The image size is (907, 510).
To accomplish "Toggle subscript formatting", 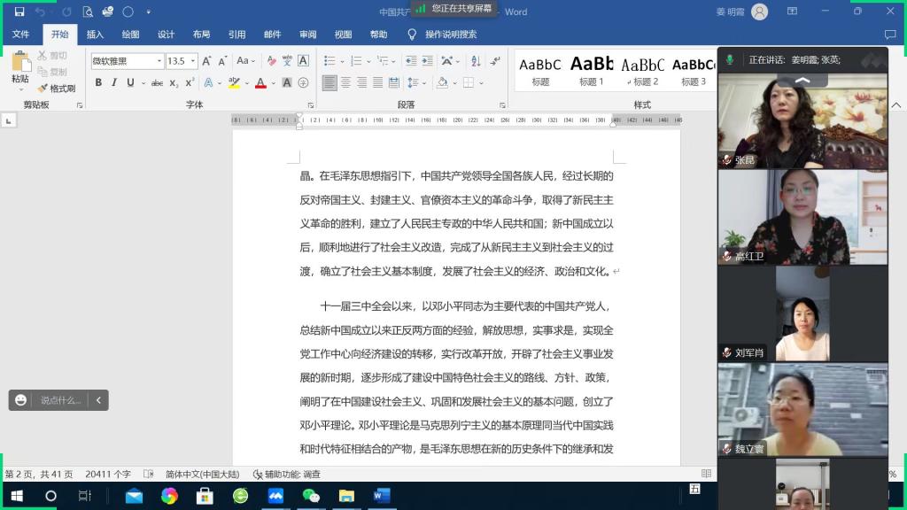I will click(x=174, y=83).
